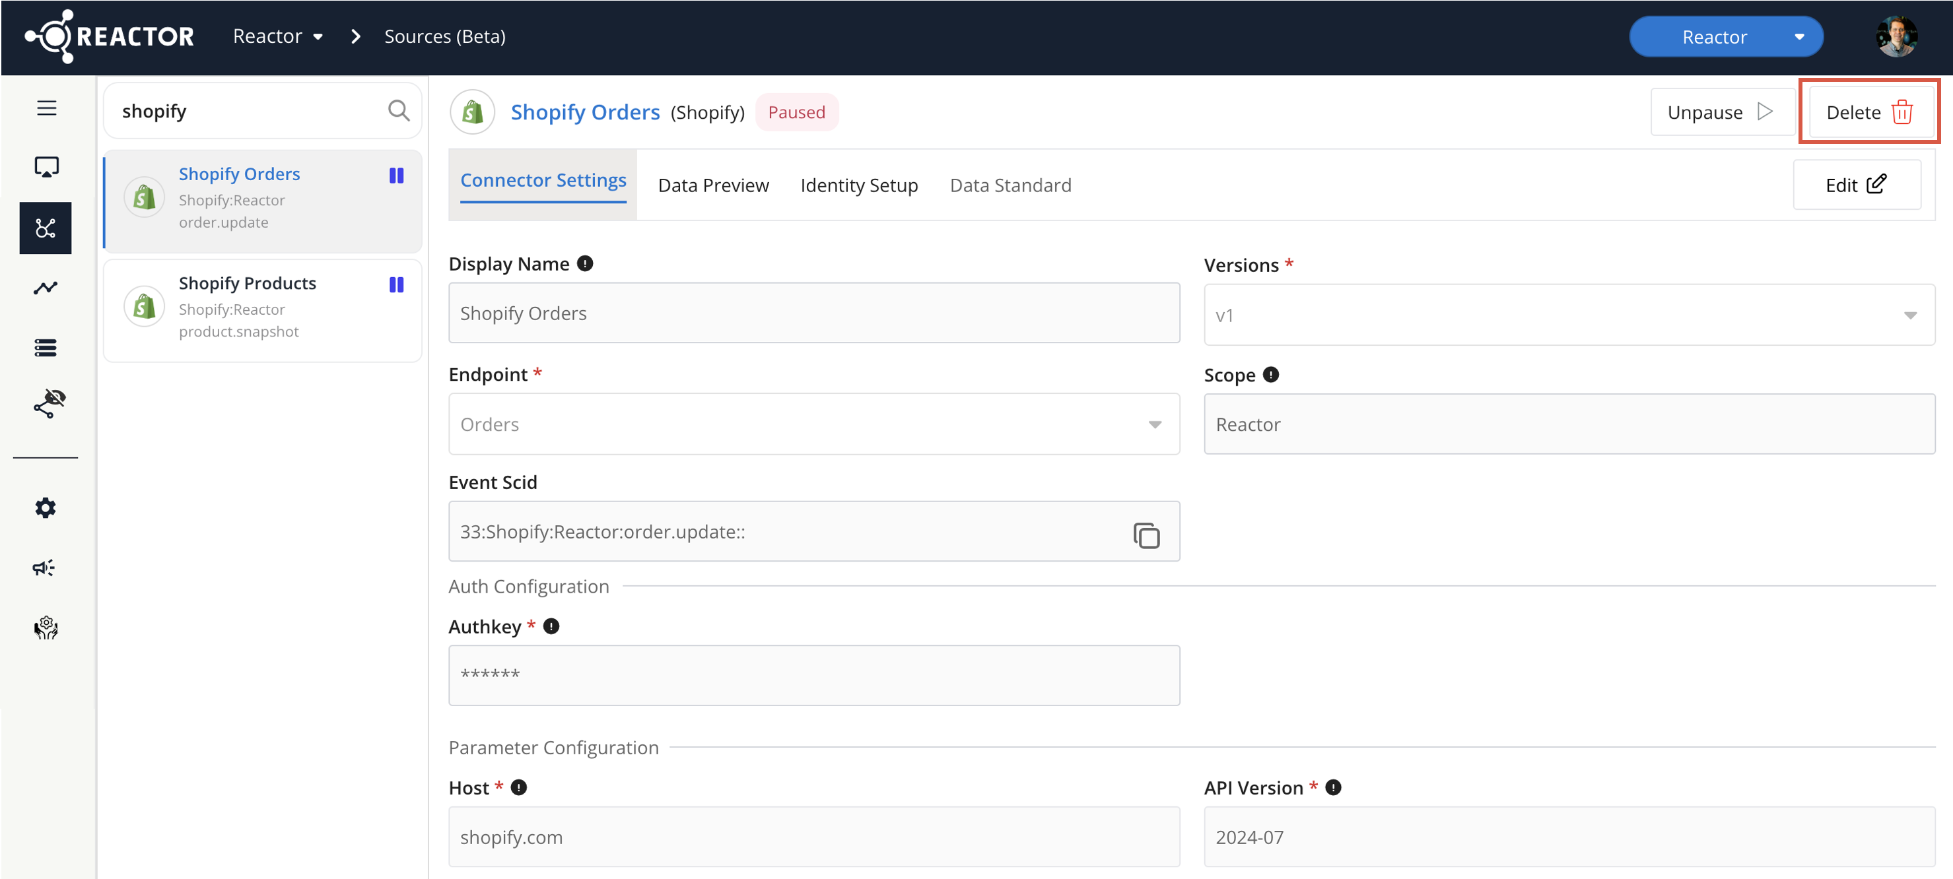The height and width of the screenshot is (879, 1953).
Task: Click the Delete button with trash icon
Action: pos(1870,112)
